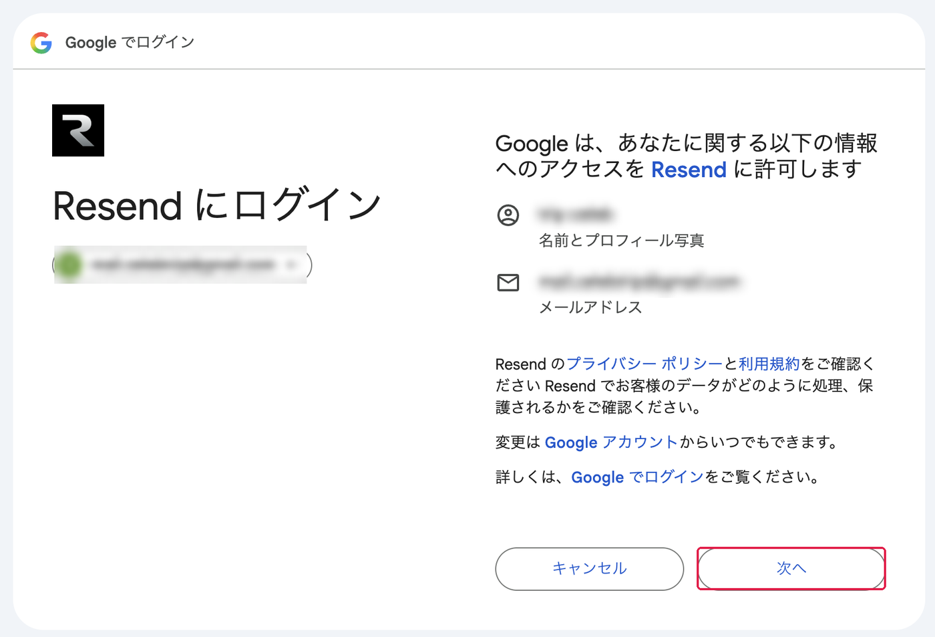This screenshot has height=637, width=935.
Task: Click the メールアドレス label
Action: point(590,307)
